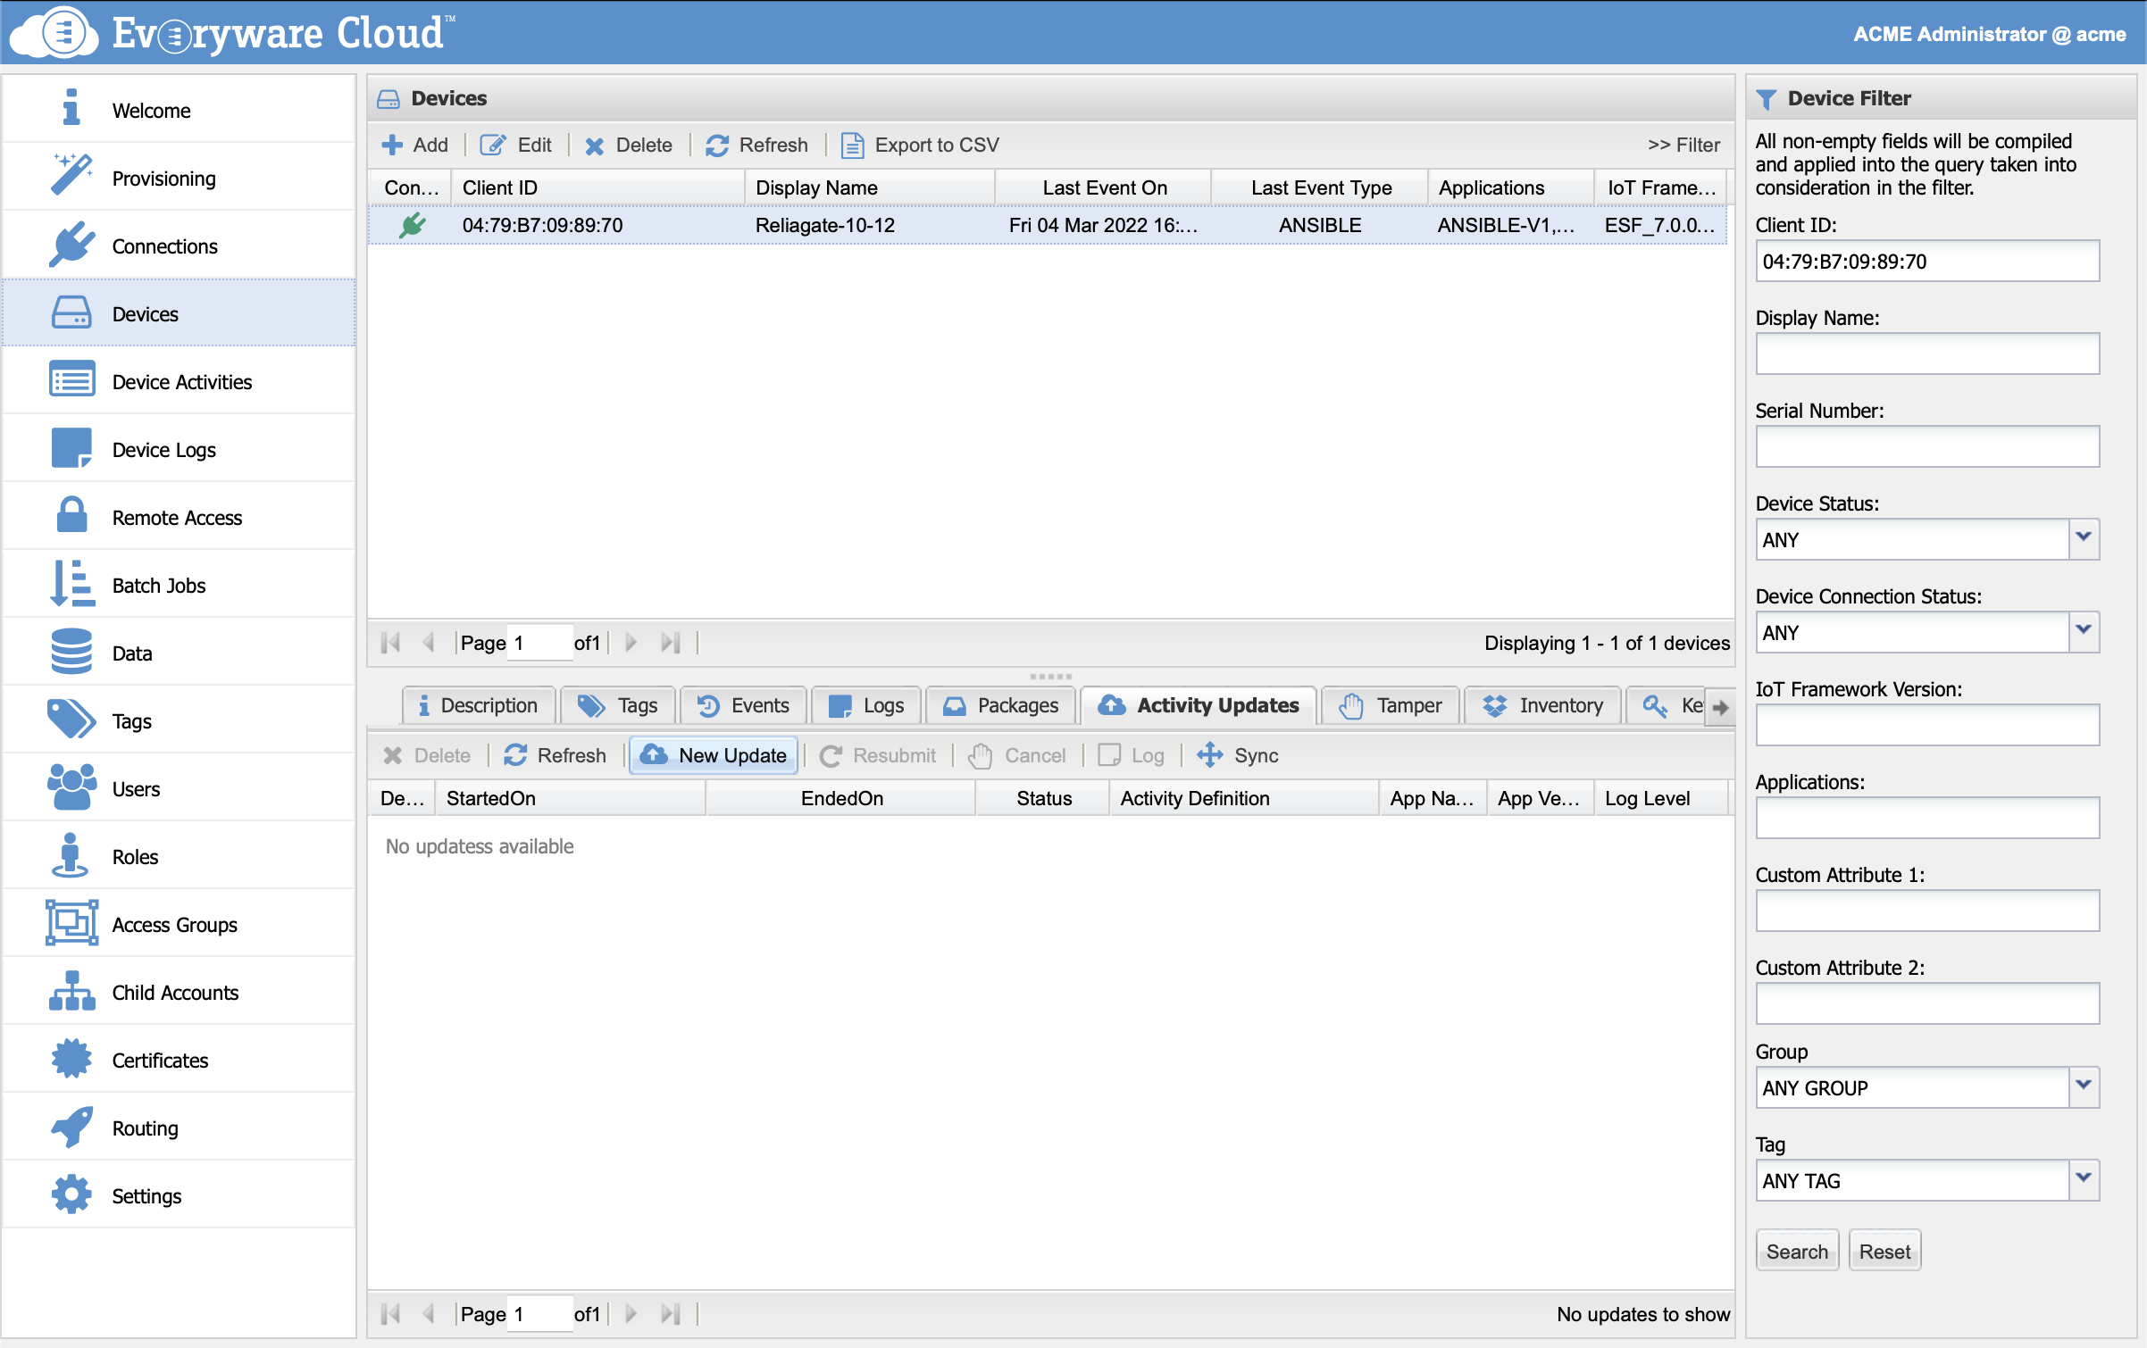This screenshot has width=2147, height=1348.
Task: Click the Routing rocket icon
Action: (x=71, y=1127)
